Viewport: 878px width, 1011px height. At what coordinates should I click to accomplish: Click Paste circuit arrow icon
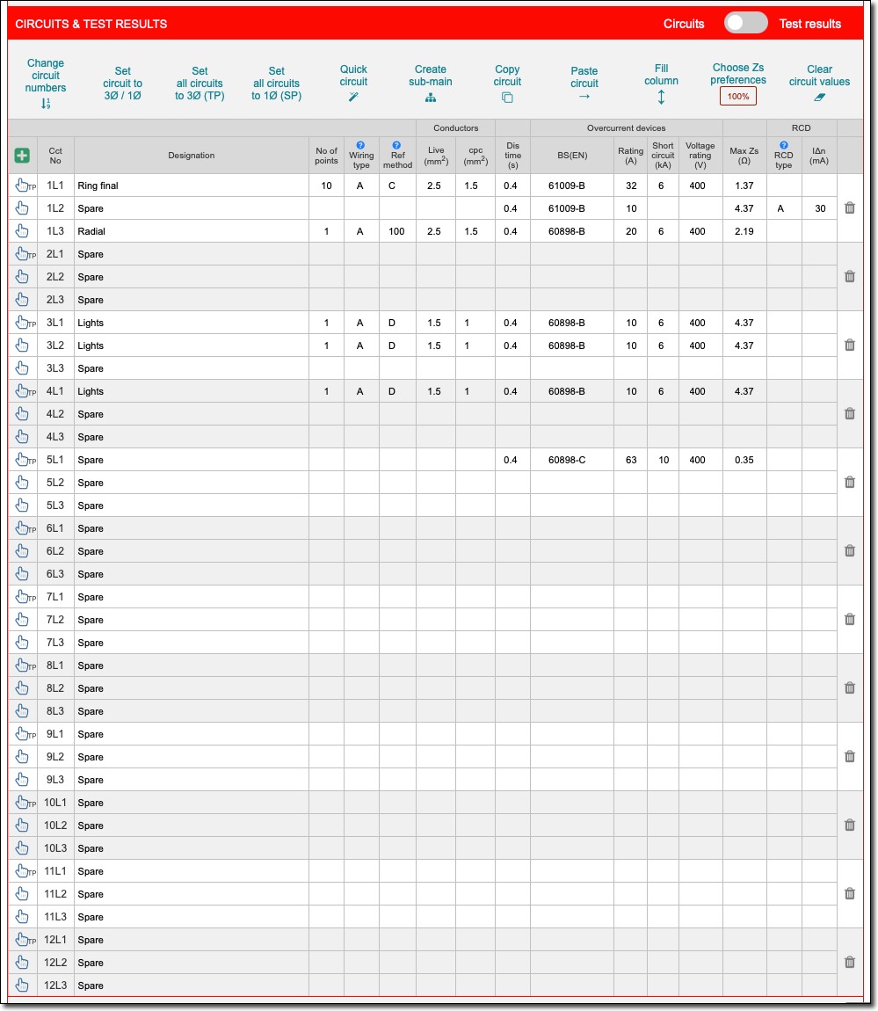[584, 97]
